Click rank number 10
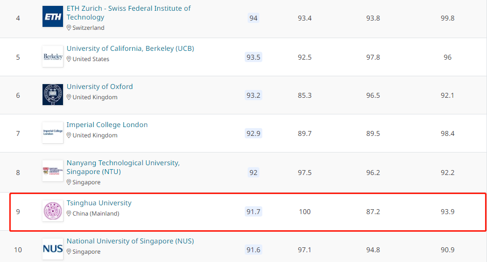Viewport: 487px width, 262px height. click(18, 250)
